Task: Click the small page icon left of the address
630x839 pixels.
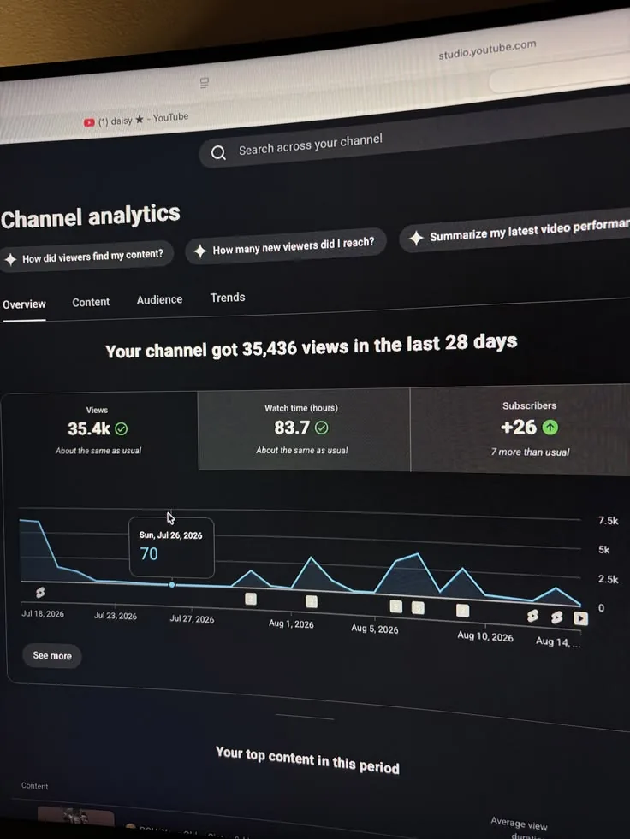Action: click(204, 83)
